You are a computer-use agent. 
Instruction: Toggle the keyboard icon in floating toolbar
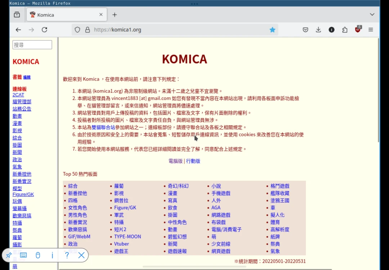pyautogui.click(x=23, y=255)
